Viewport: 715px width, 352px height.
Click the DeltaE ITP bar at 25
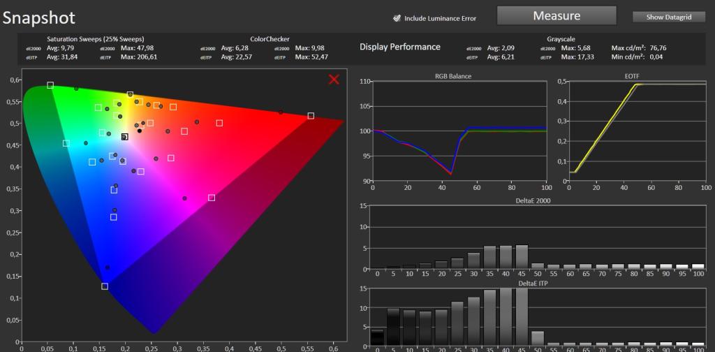457,324
